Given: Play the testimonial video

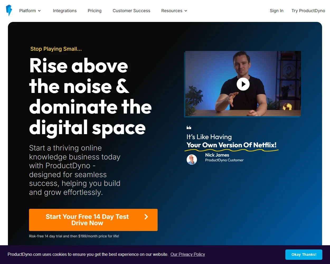Looking at the screenshot, I should tap(243, 84).
